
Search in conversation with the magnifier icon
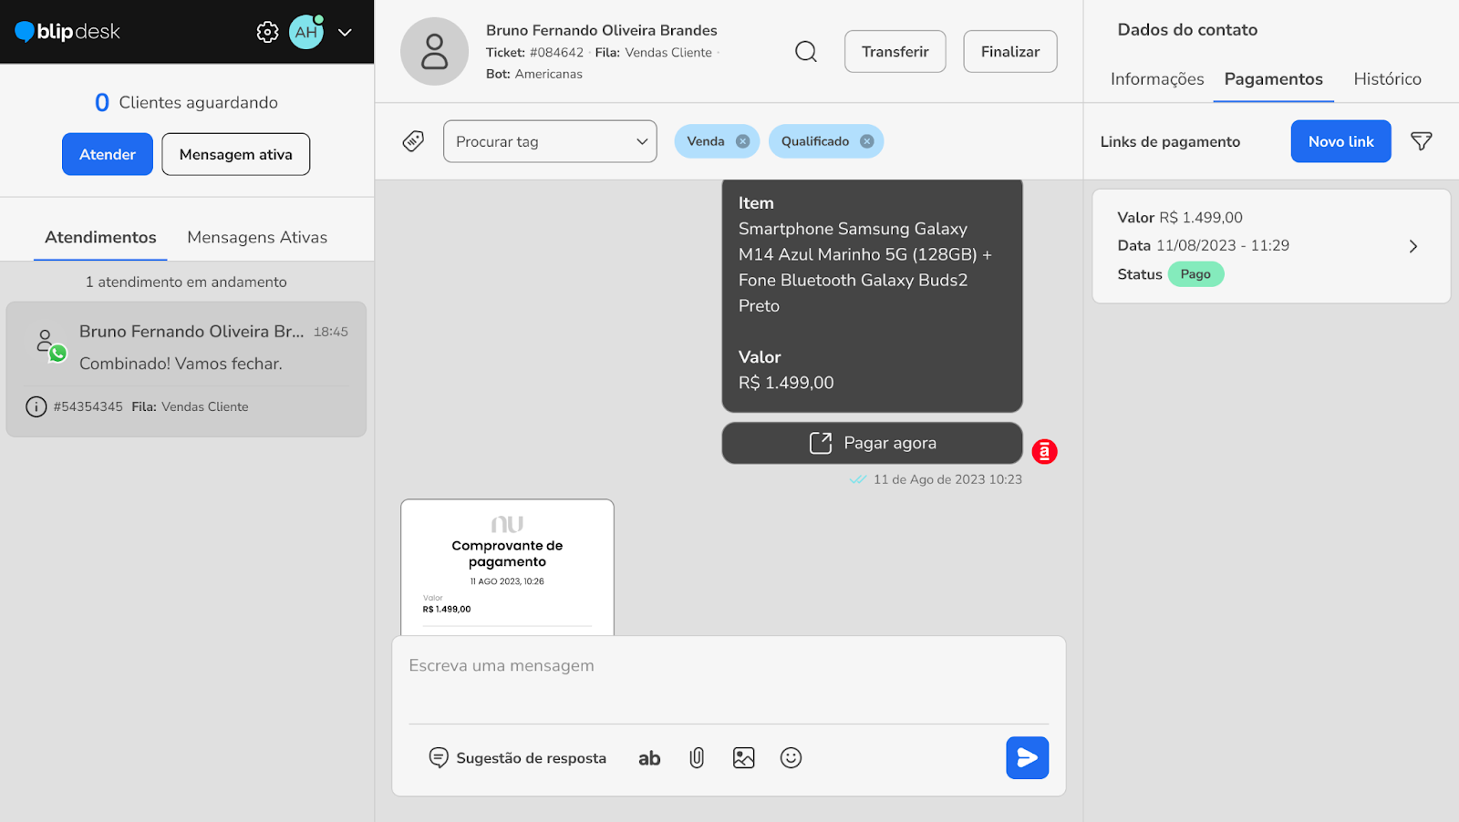point(806,51)
